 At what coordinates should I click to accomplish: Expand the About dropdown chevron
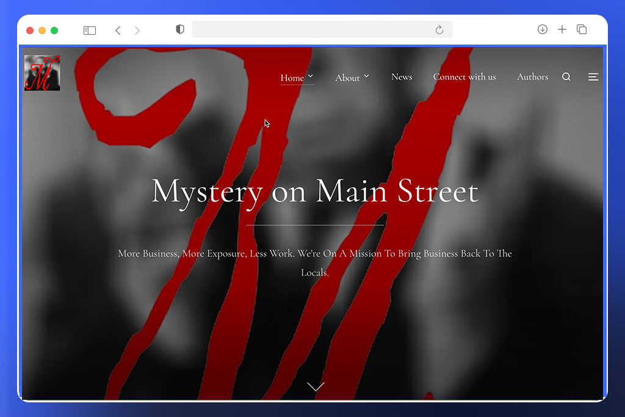tap(367, 76)
